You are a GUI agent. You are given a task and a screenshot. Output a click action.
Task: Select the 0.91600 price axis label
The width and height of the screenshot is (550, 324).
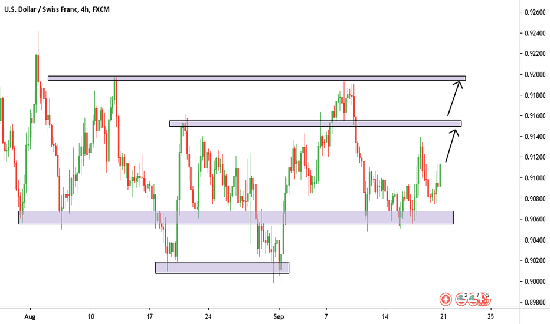click(535, 115)
